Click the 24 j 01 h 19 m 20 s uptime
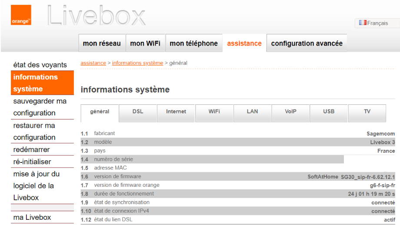Viewport: 400px width, 225px height. coord(371,194)
